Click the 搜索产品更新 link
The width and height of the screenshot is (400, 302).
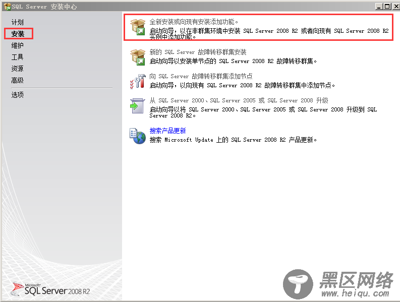point(167,131)
